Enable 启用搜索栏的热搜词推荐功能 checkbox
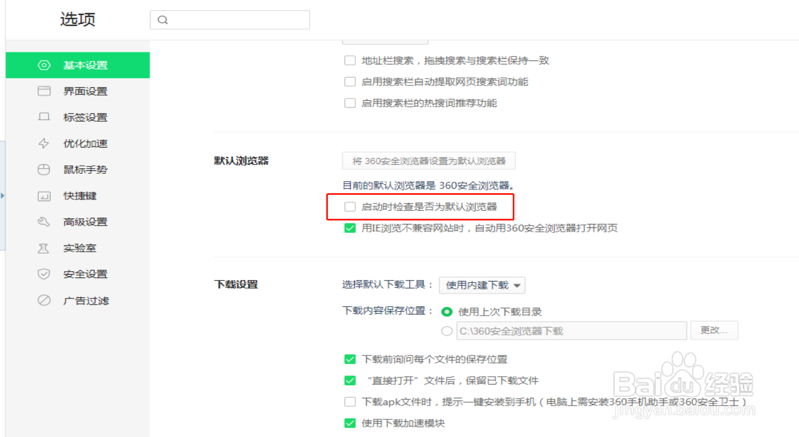 350,103
